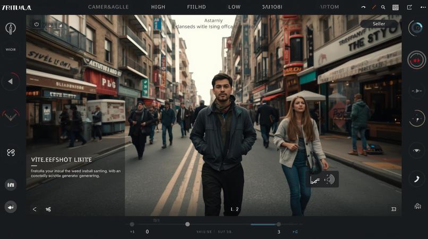Click the second small icon beside power icon
Viewport: 428px width, 239px height.
[x=50, y=25]
